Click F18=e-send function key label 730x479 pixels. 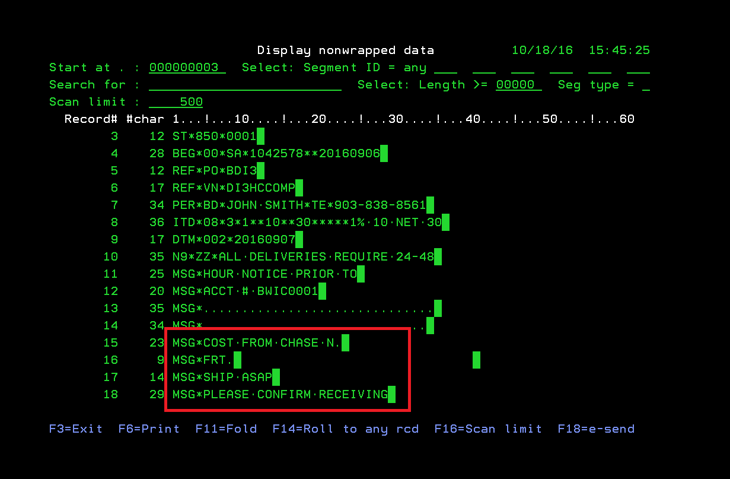tap(596, 429)
